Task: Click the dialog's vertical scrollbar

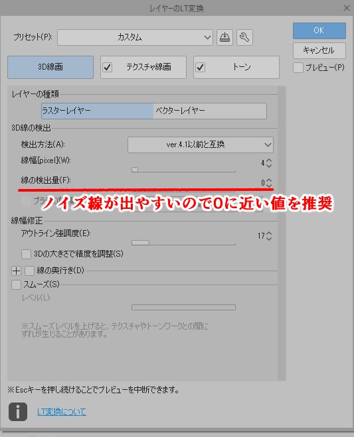Action: pyautogui.click(x=282, y=233)
